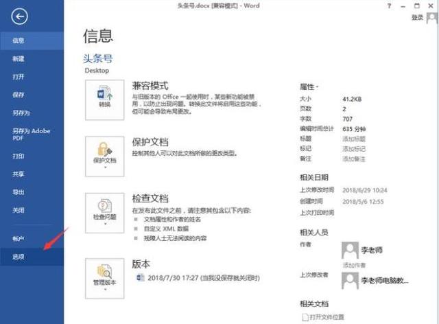Click the 相关人员 heading
Screen dimensions: 439x324
click(x=314, y=232)
